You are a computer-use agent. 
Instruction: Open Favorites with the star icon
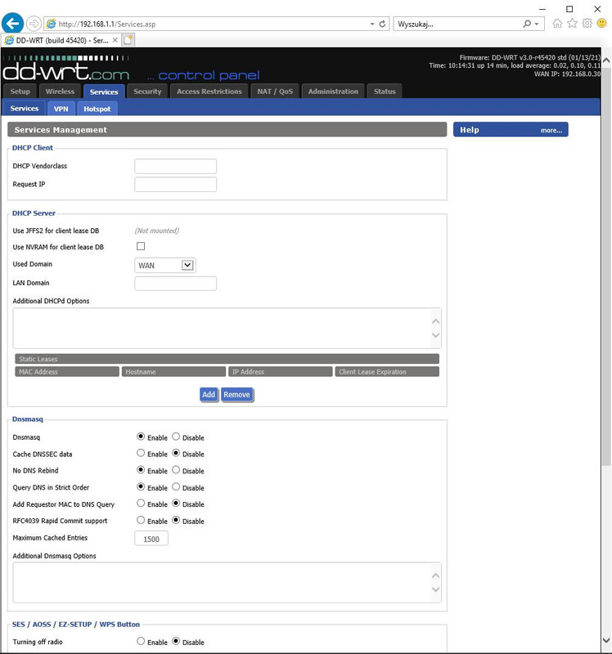[x=572, y=24]
